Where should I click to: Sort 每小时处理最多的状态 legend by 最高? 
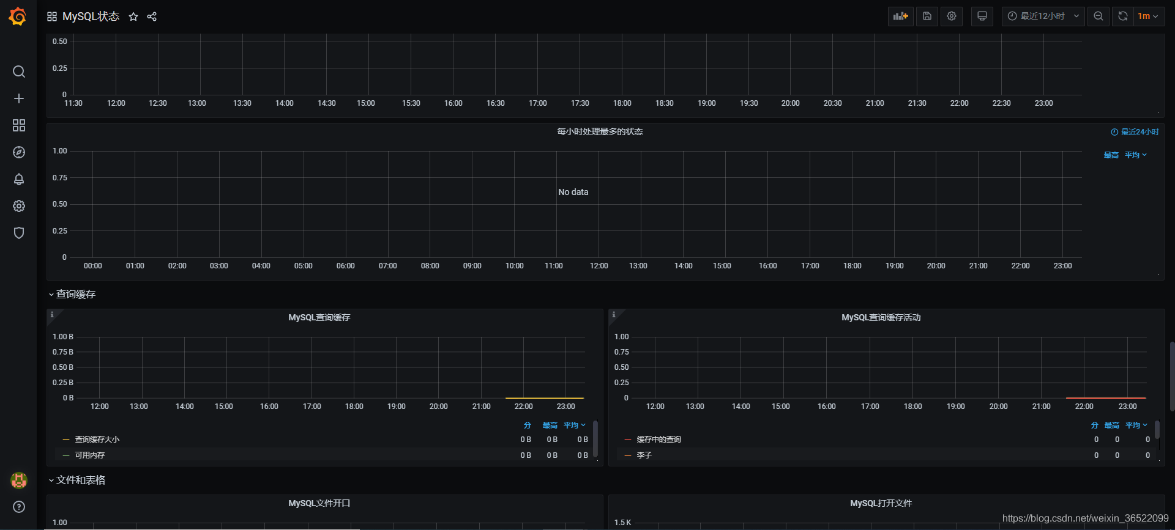tap(1111, 155)
